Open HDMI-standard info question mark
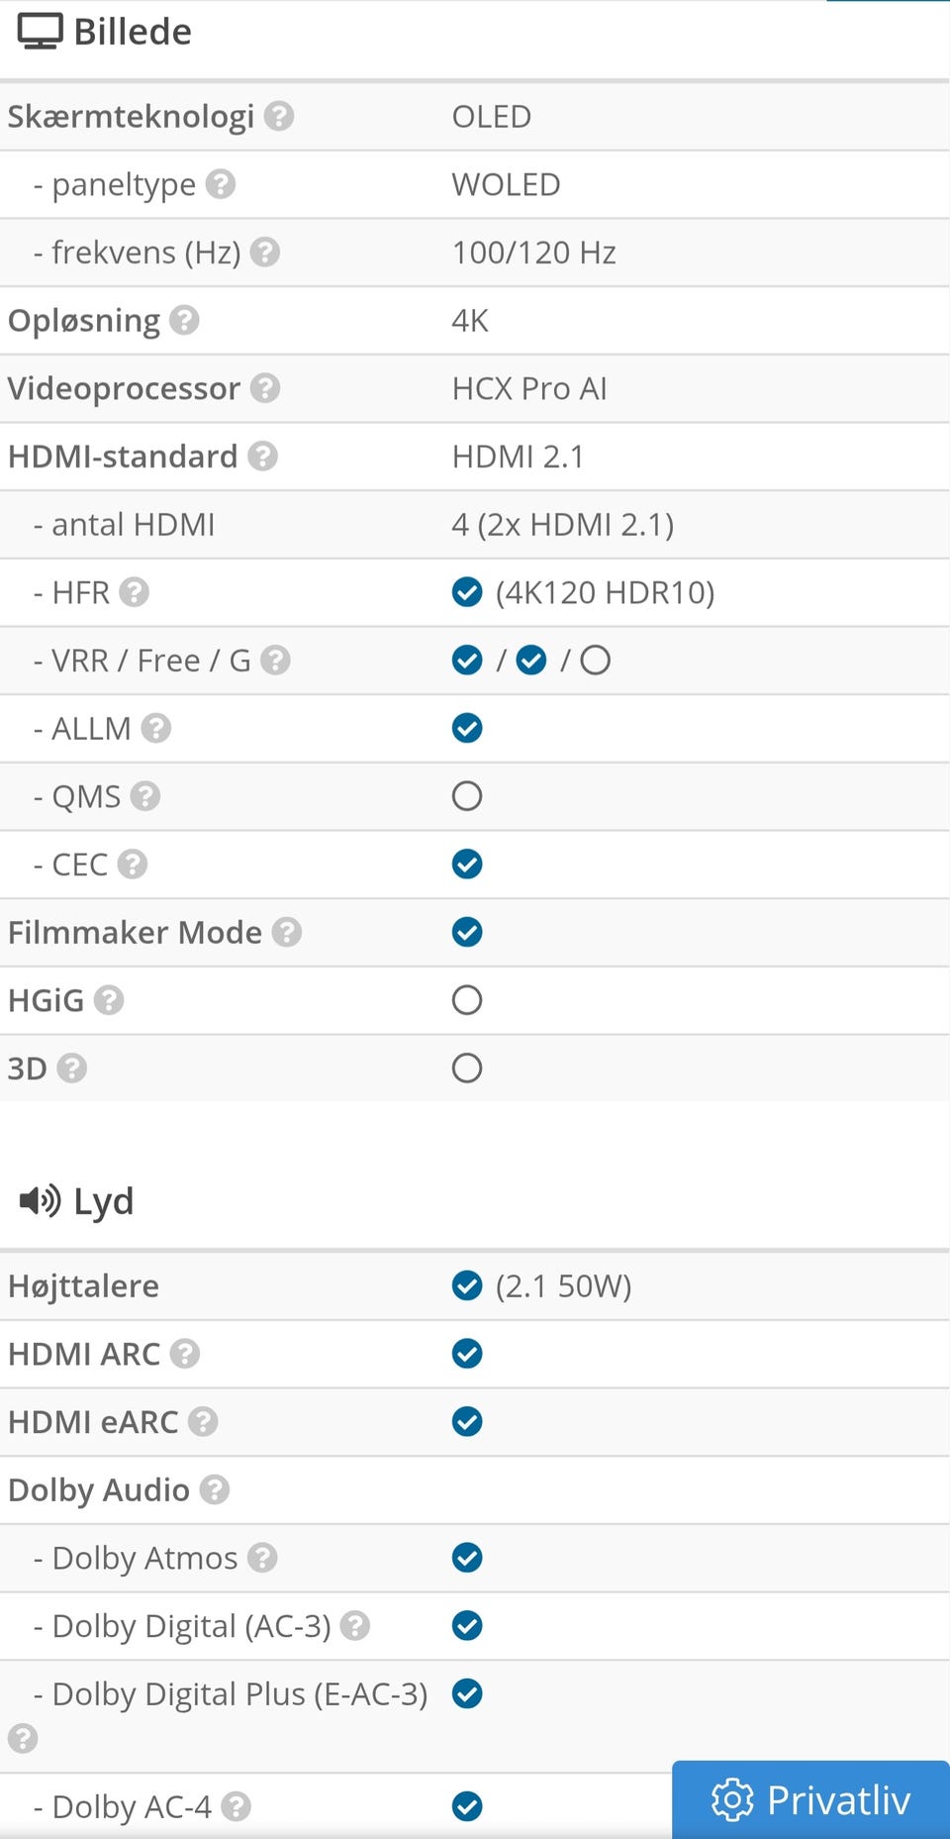Image resolution: width=950 pixels, height=1839 pixels. point(262,457)
